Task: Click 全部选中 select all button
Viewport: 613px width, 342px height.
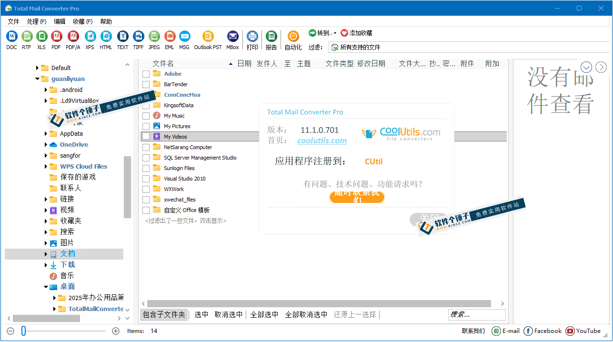Action: coord(264,314)
